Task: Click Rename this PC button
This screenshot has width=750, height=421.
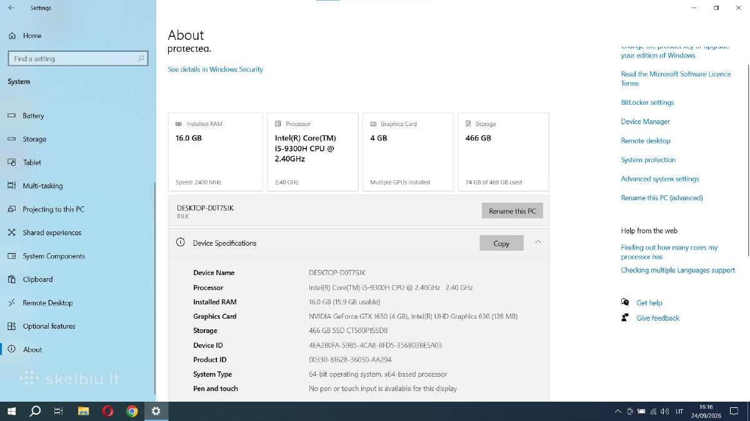Action: click(512, 211)
